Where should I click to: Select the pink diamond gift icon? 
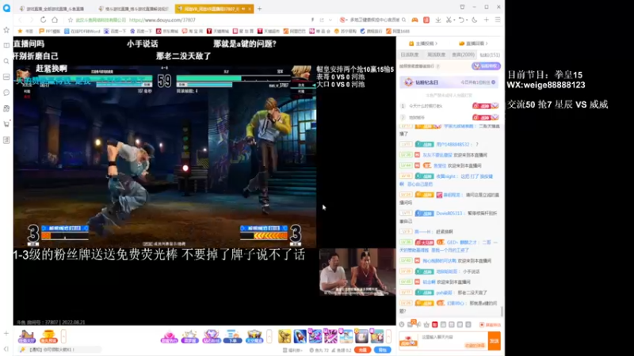coord(169,336)
